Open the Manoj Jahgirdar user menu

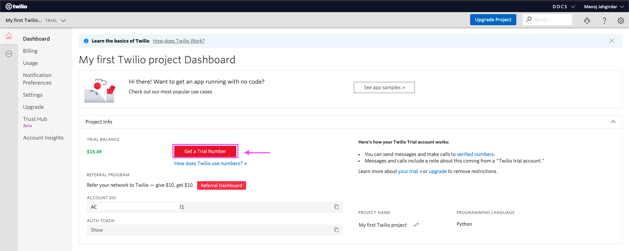tap(603, 7)
